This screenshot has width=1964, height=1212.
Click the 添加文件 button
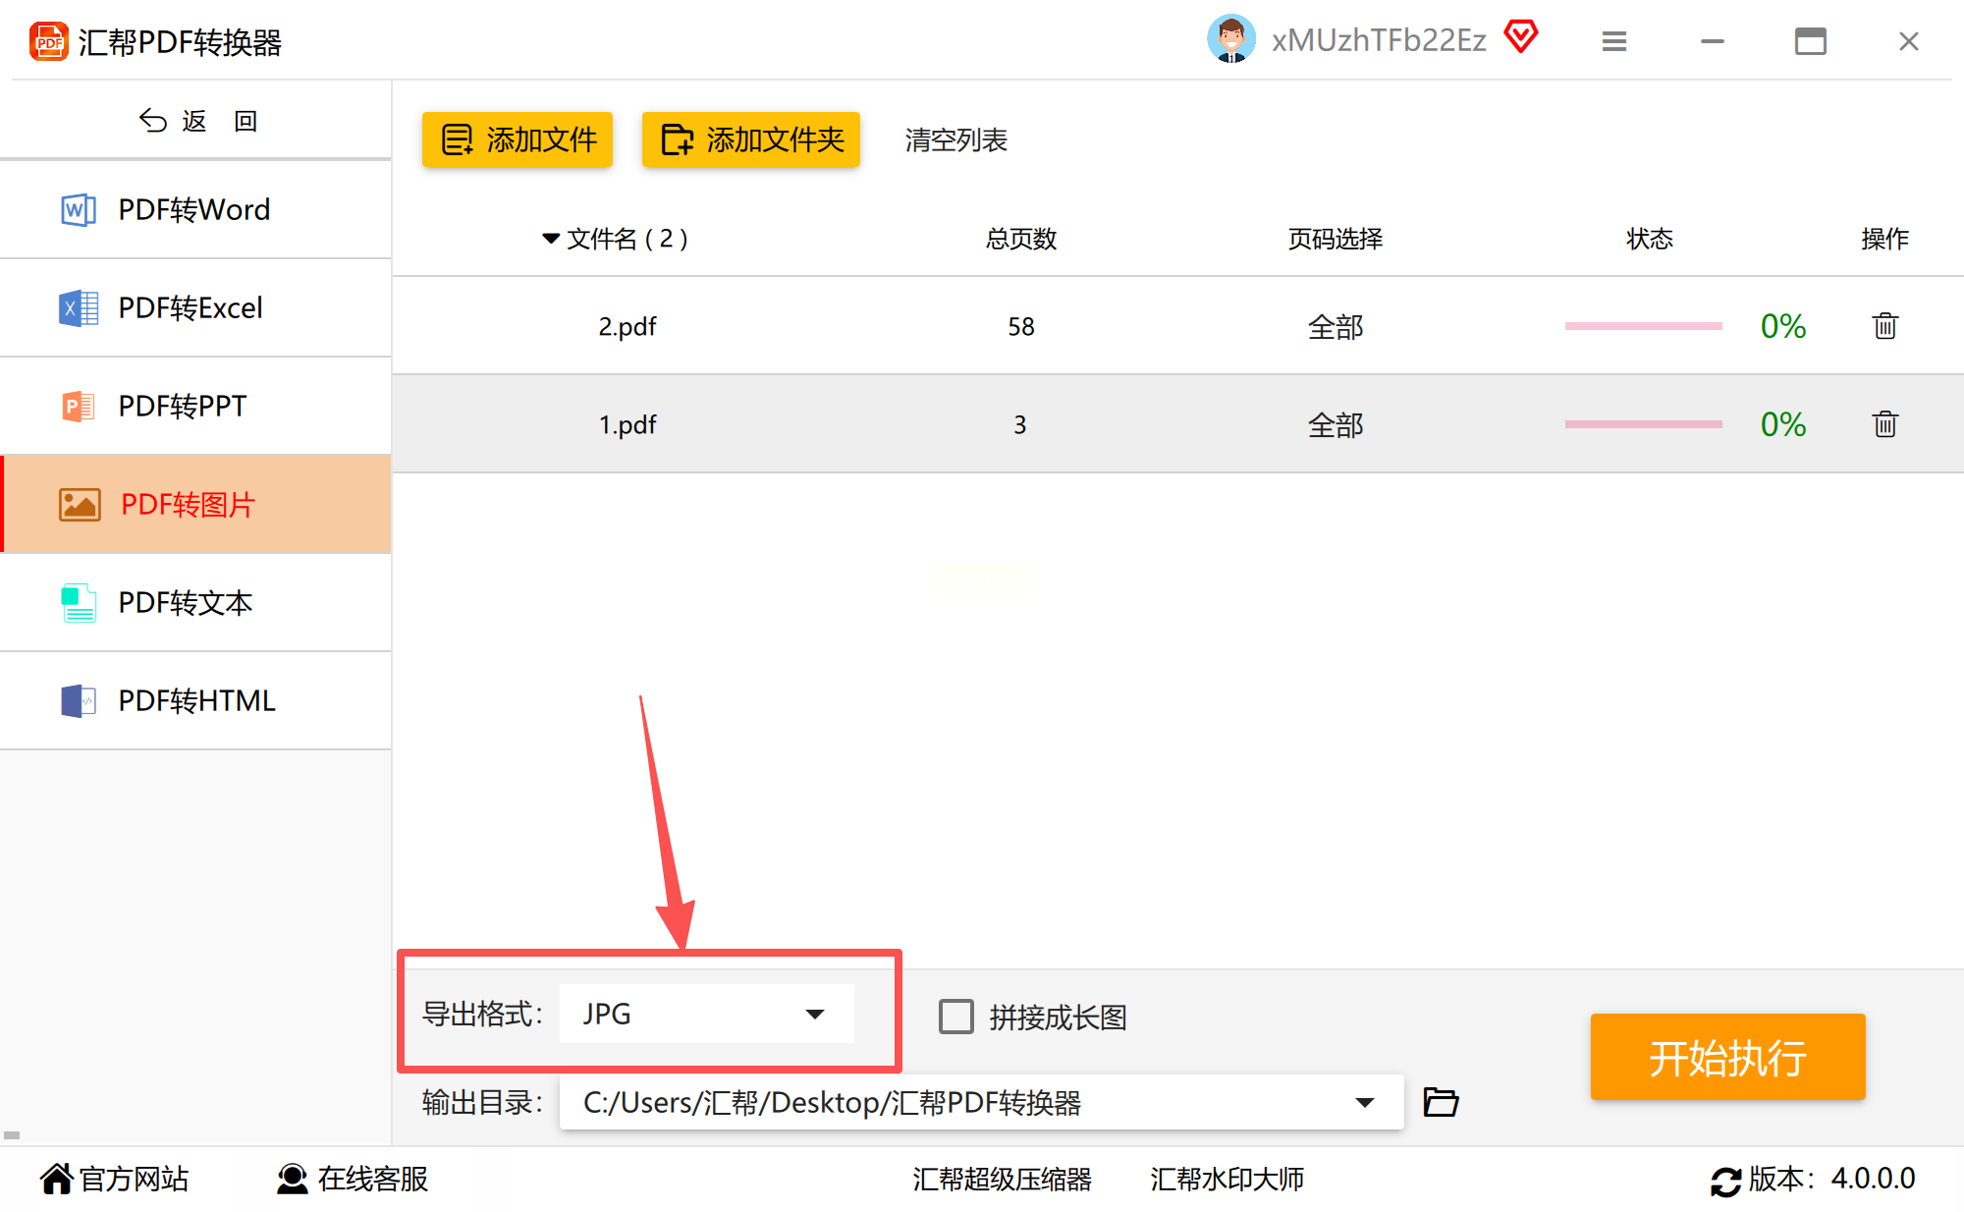(x=518, y=139)
